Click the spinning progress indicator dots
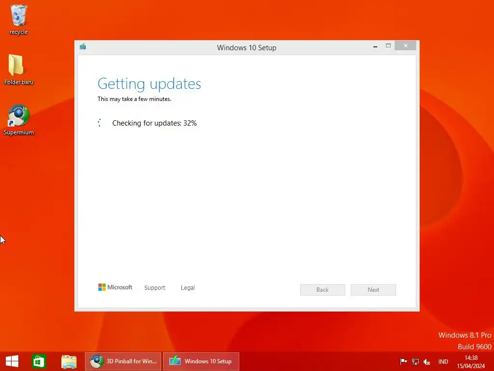The image size is (494, 371). pos(99,123)
